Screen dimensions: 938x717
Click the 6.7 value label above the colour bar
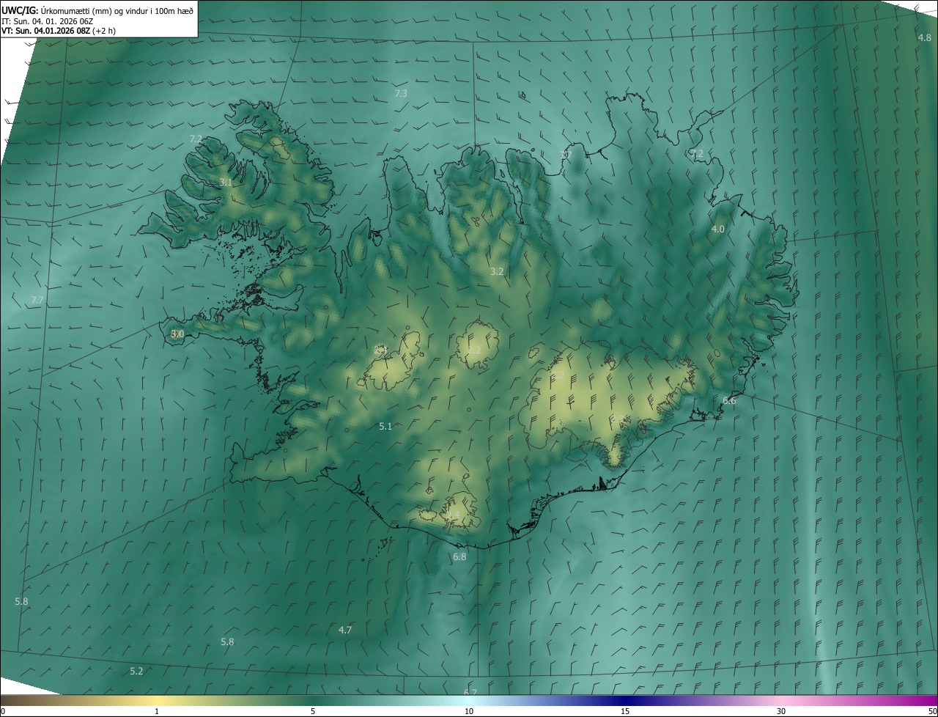point(470,692)
